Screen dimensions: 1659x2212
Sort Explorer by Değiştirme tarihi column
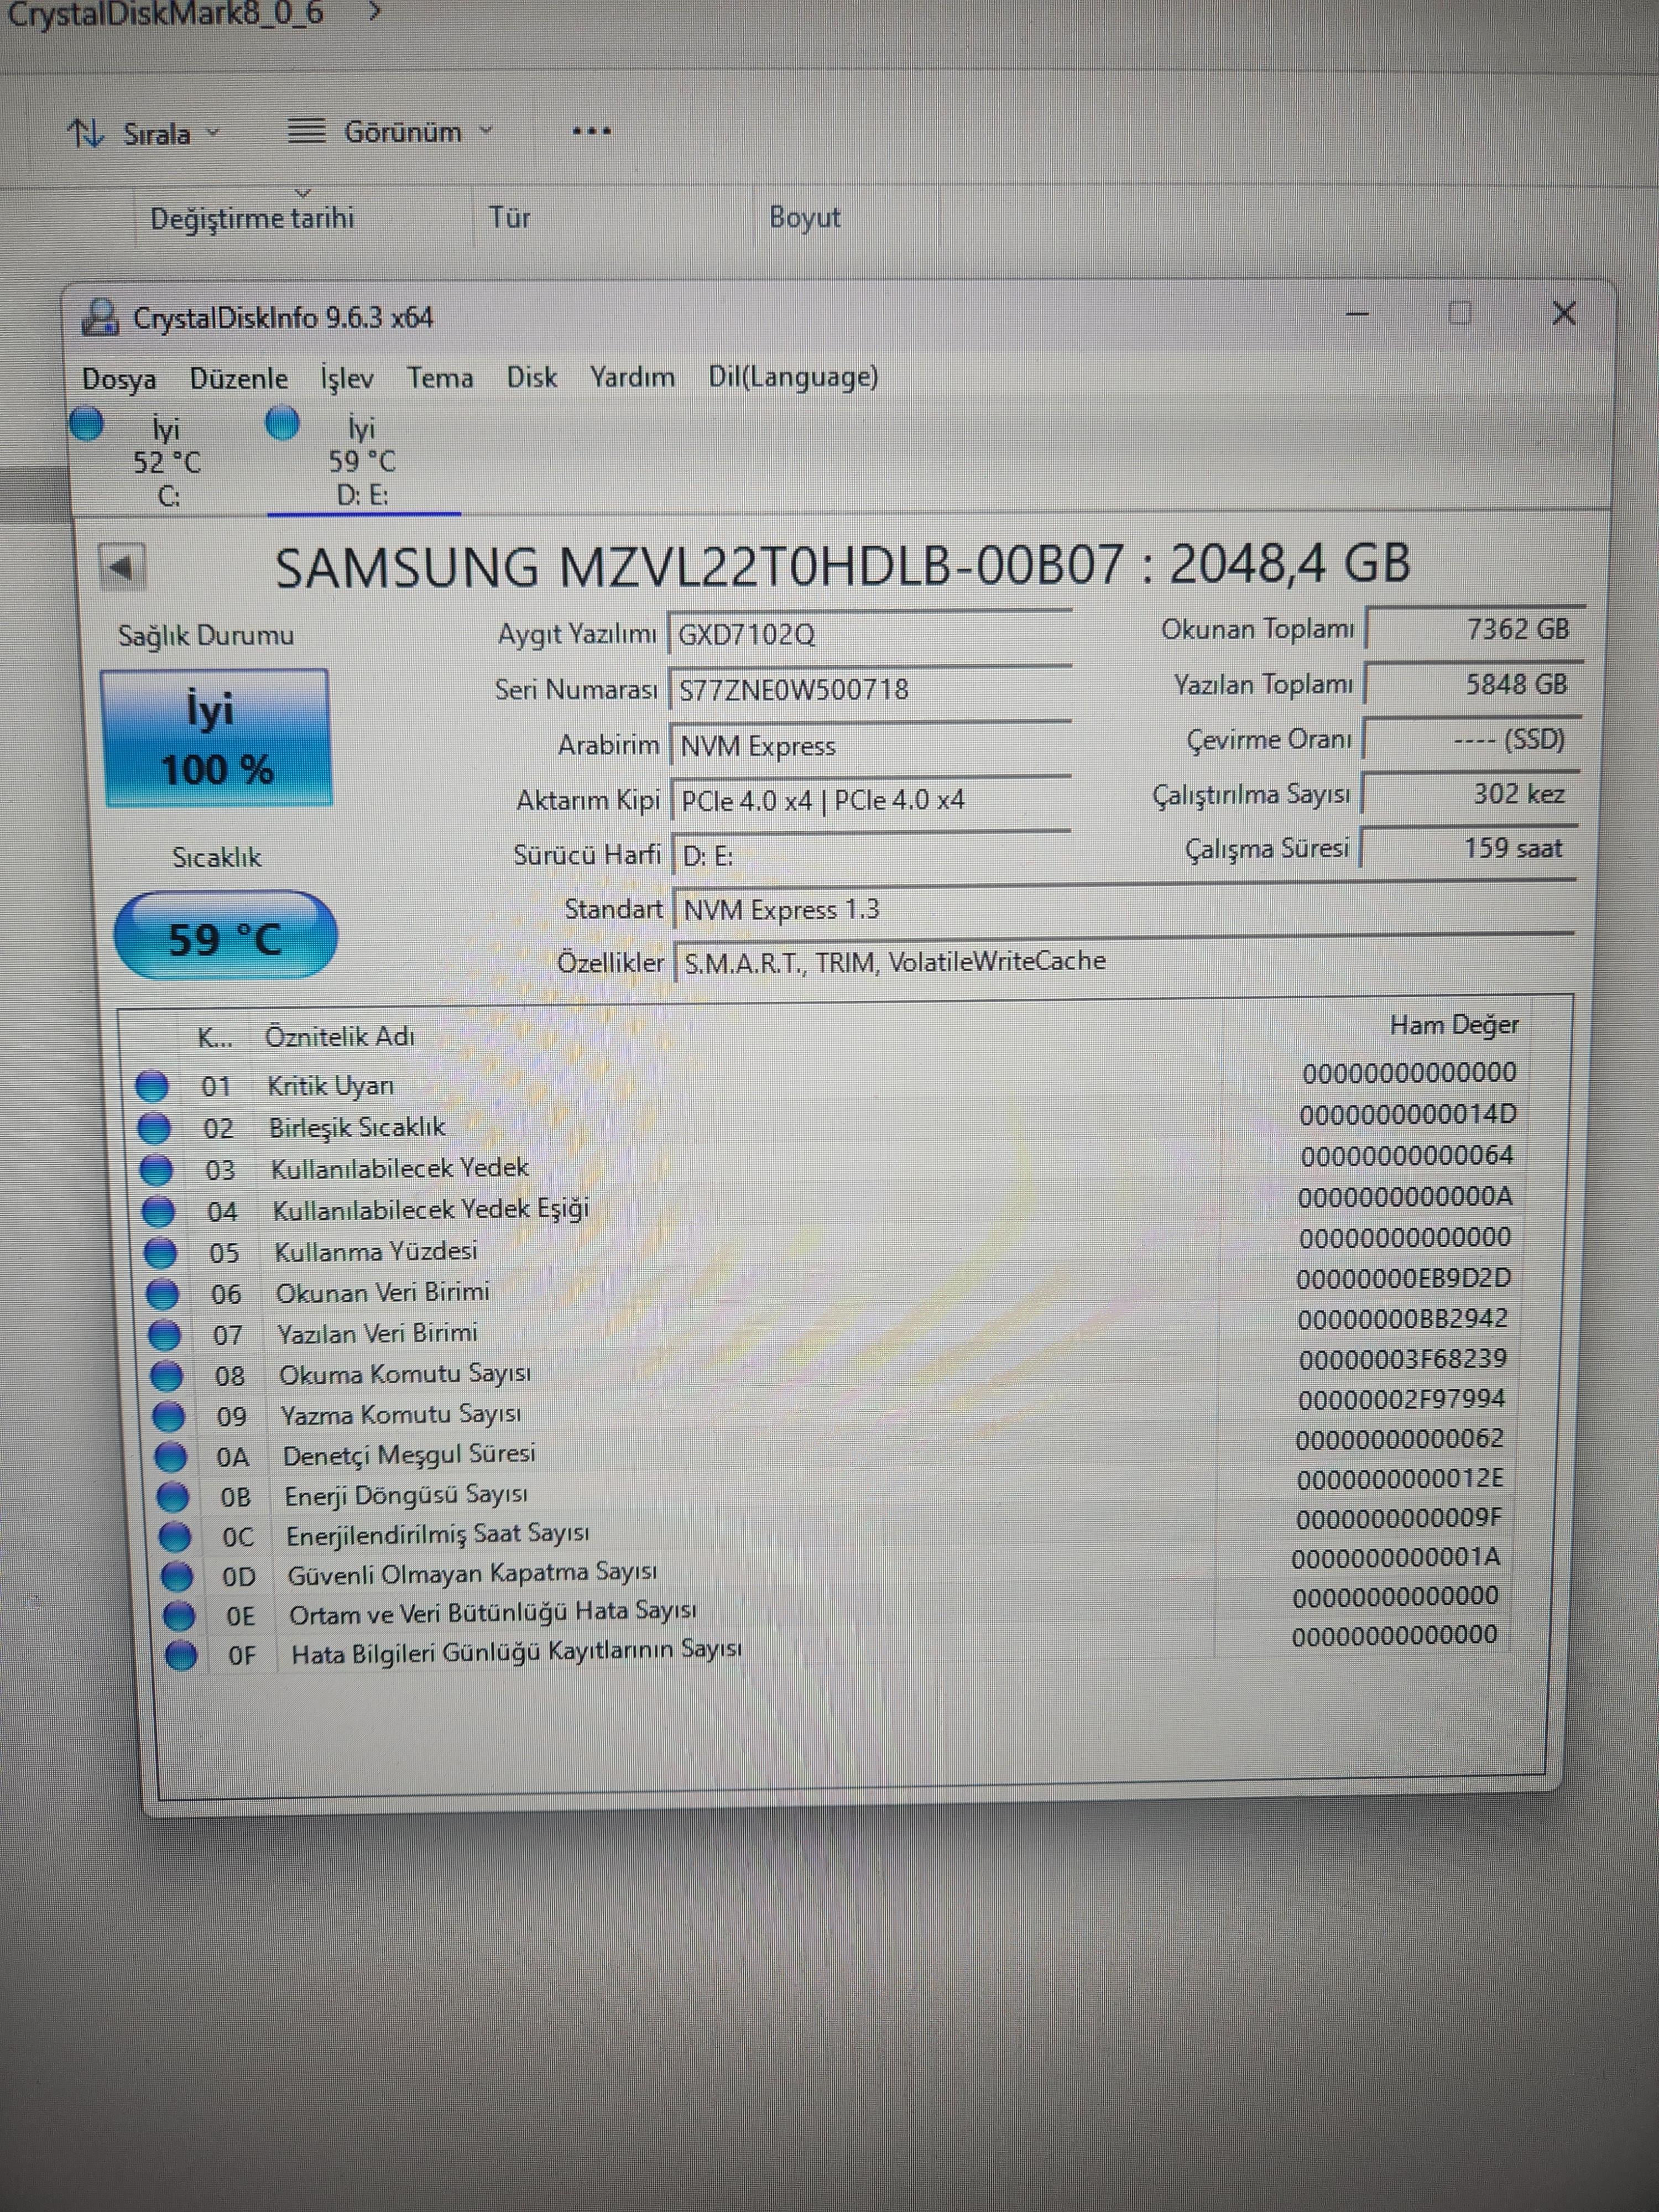pyautogui.click(x=252, y=218)
